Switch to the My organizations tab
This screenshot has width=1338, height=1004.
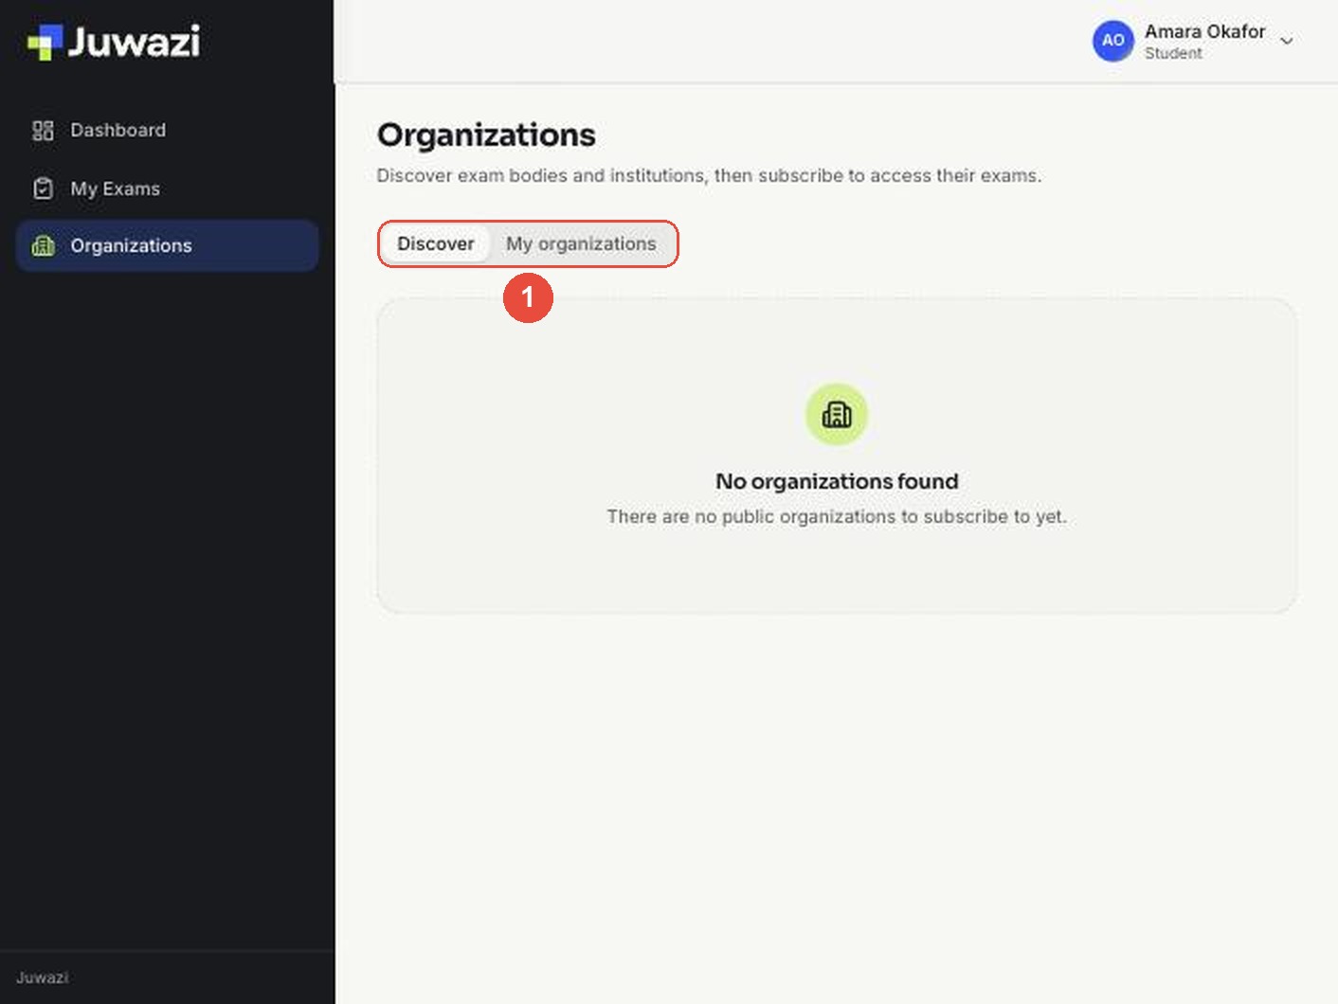pos(581,244)
